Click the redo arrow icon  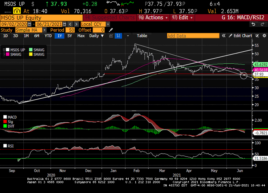(x=262, y=24)
